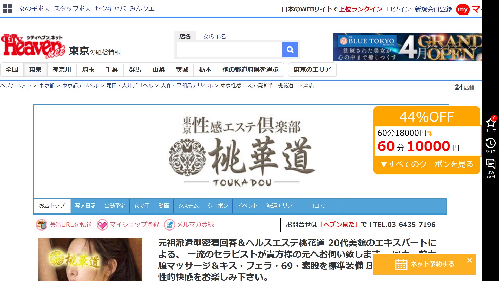Select 埼玉 in the region bar
Image resolution: width=499 pixels, height=281 pixels.
tap(88, 70)
